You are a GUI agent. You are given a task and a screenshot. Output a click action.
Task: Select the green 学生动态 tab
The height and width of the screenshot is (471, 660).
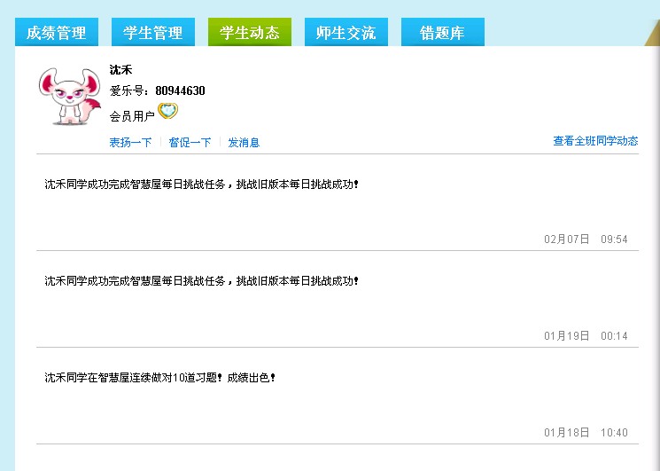click(x=250, y=33)
